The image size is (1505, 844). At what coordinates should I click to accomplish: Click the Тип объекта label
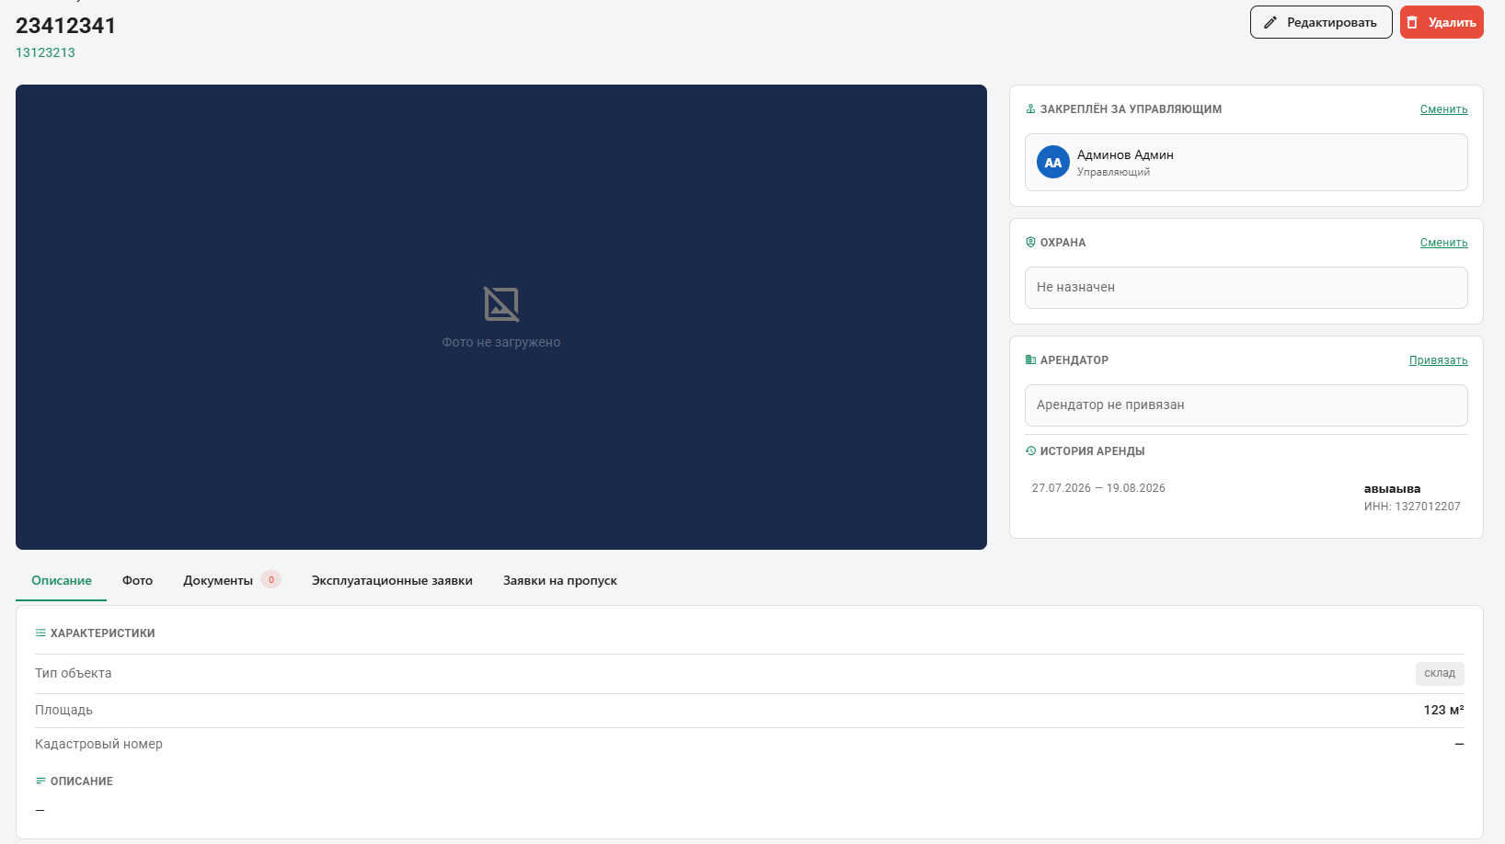74,673
